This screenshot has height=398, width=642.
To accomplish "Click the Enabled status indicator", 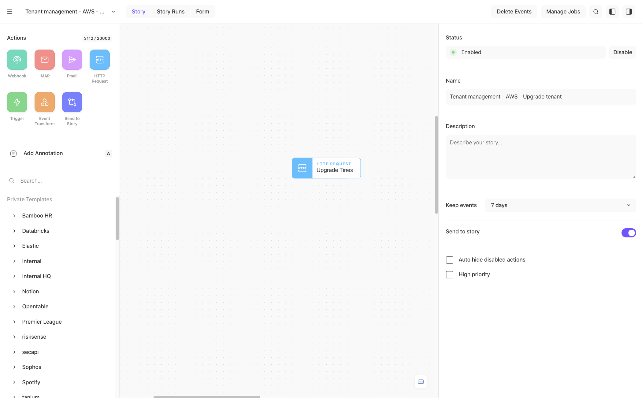I will click(x=525, y=52).
